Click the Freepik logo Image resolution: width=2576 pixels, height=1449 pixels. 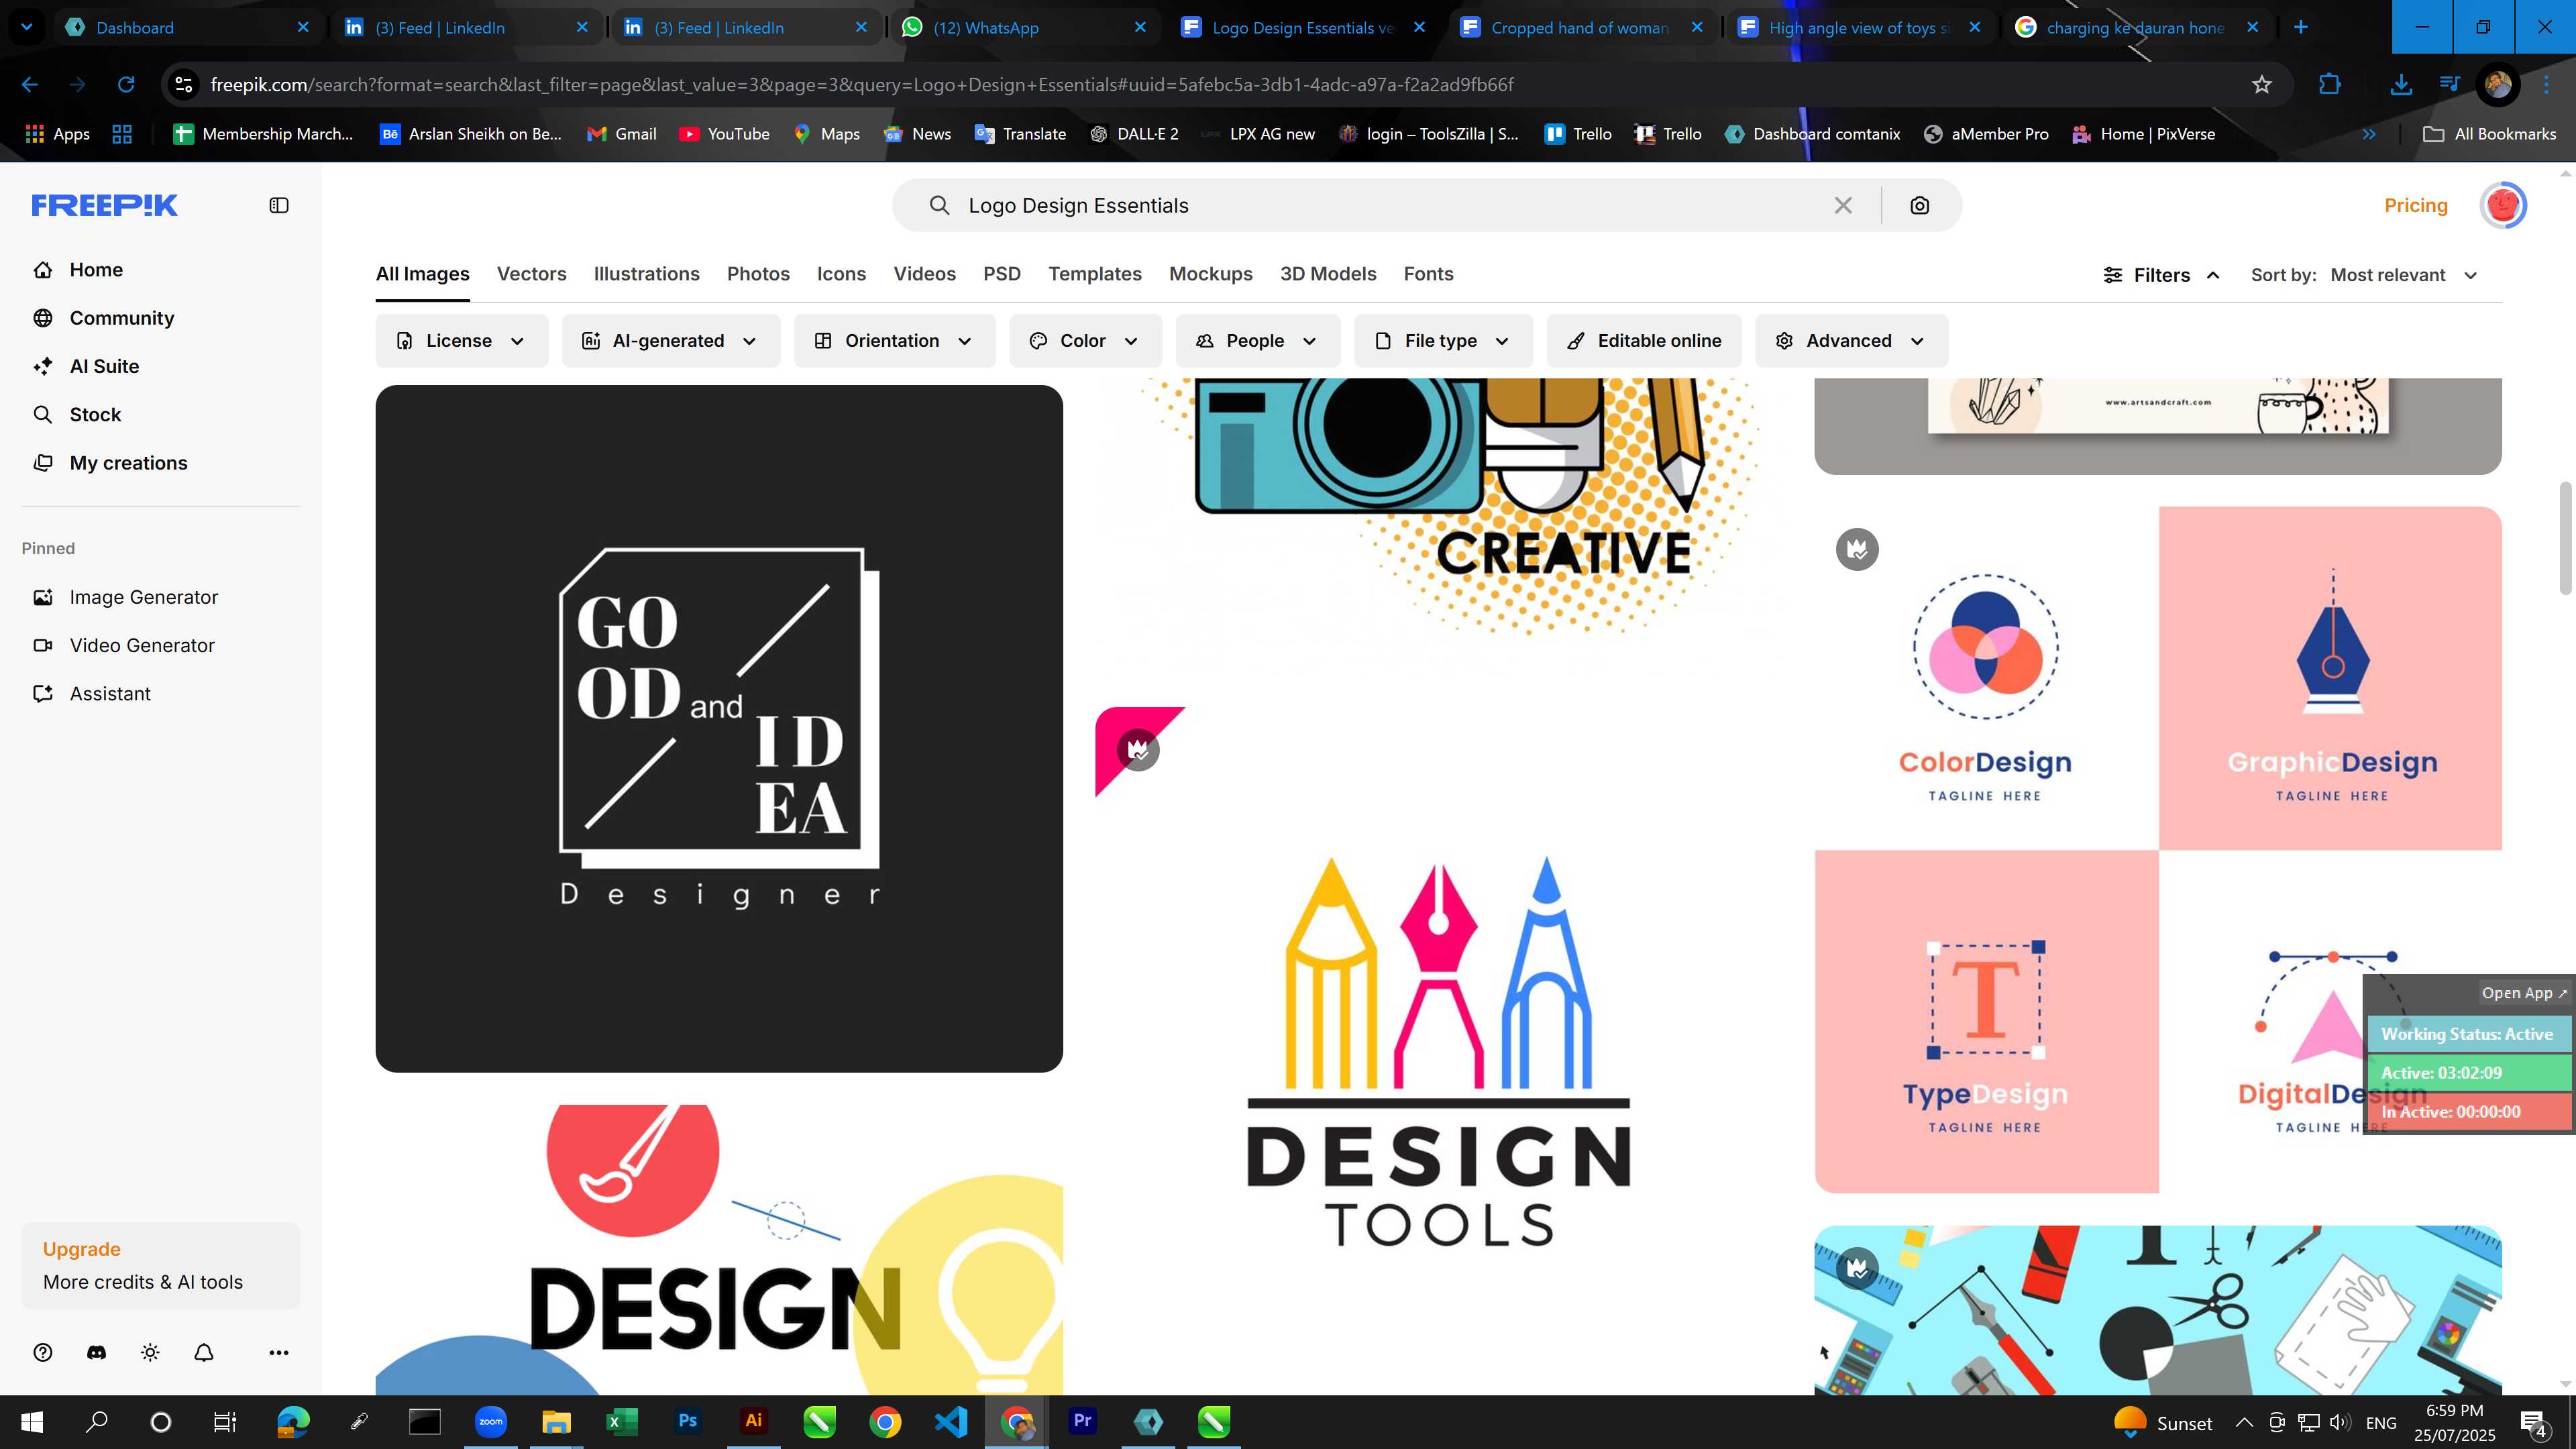[104, 205]
